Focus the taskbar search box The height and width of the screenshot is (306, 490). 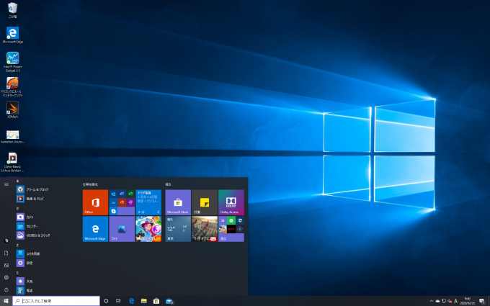pos(56,301)
